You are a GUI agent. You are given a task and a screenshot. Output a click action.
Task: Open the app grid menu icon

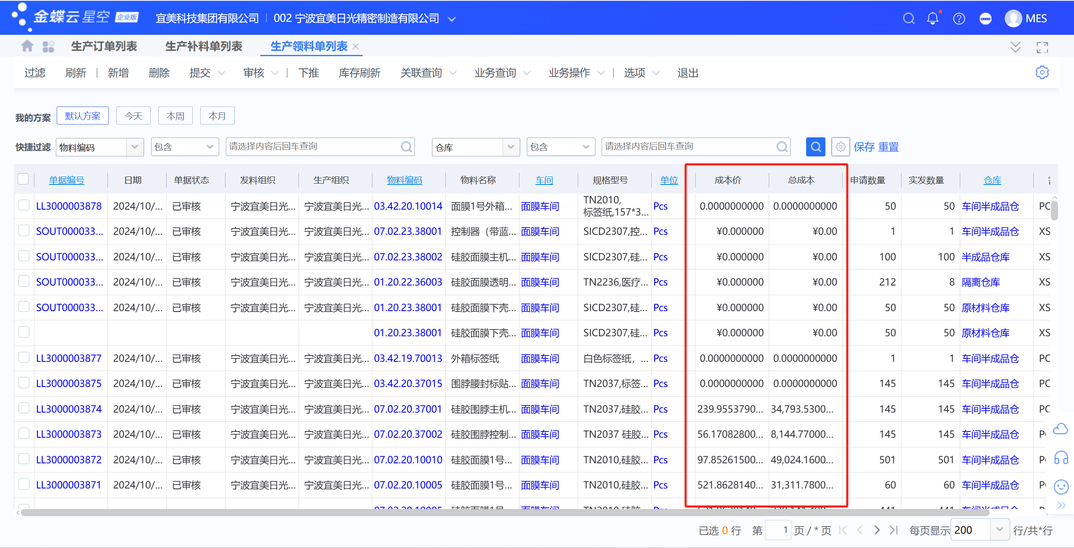pos(48,46)
